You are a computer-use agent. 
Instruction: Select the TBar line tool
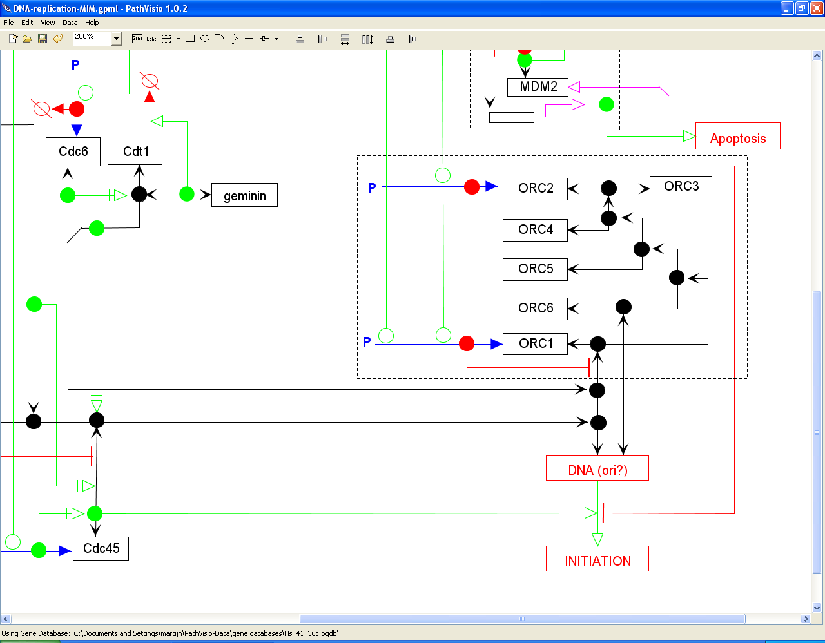tap(249, 39)
